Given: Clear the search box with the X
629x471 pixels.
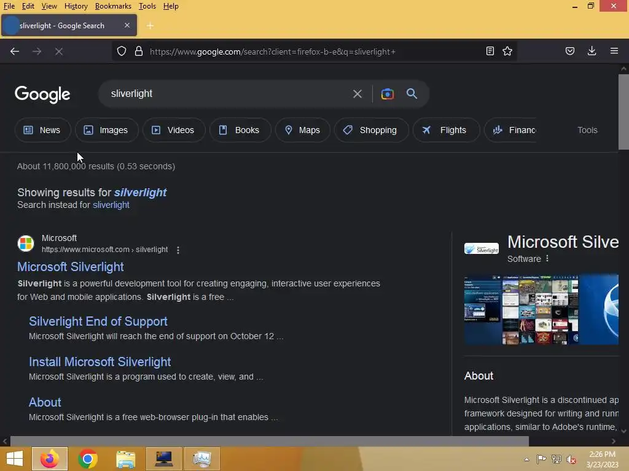Looking at the screenshot, I should (x=357, y=94).
